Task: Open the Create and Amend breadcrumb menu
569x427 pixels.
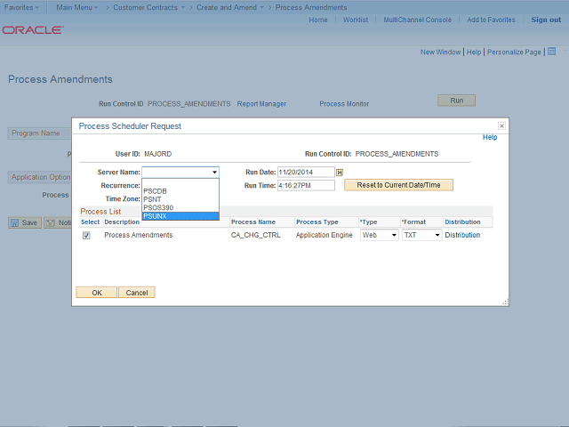Action: click(230, 7)
